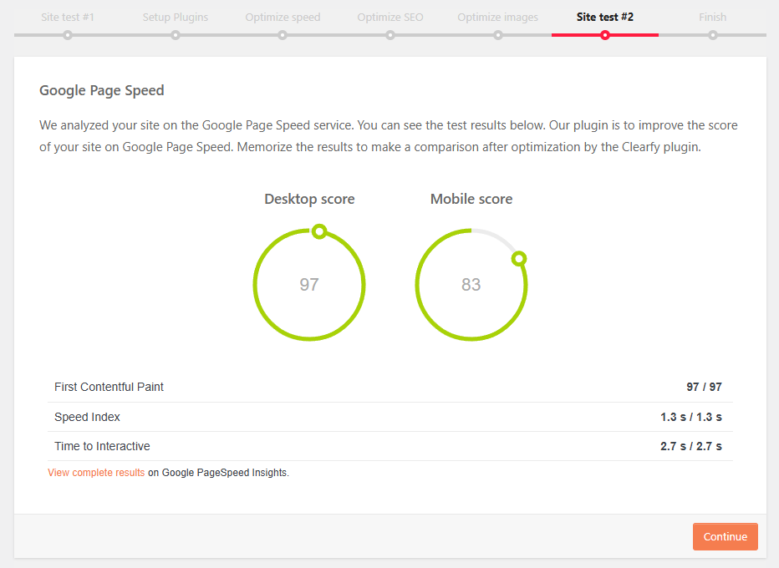Click the active Site test #2 step dot
The width and height of the screenshot is (779, 568).
point(605,35)
